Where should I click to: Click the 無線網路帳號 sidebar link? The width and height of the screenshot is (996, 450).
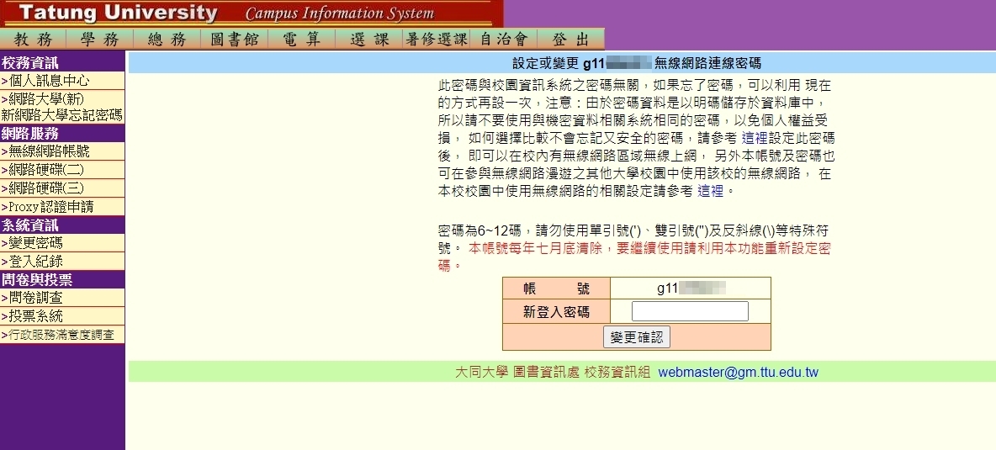pos(49,152)
